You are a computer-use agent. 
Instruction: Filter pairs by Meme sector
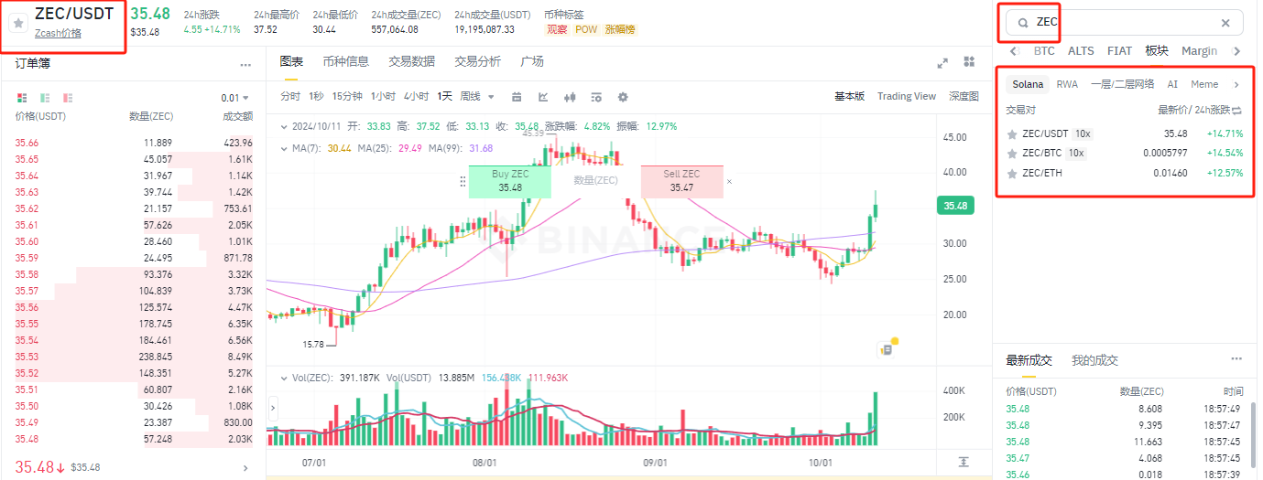click(x=1204, y=84)
